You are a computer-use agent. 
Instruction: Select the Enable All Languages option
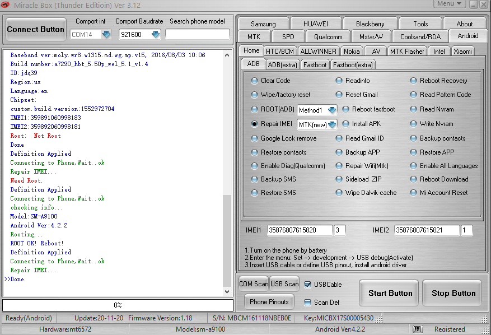(413, 166)
